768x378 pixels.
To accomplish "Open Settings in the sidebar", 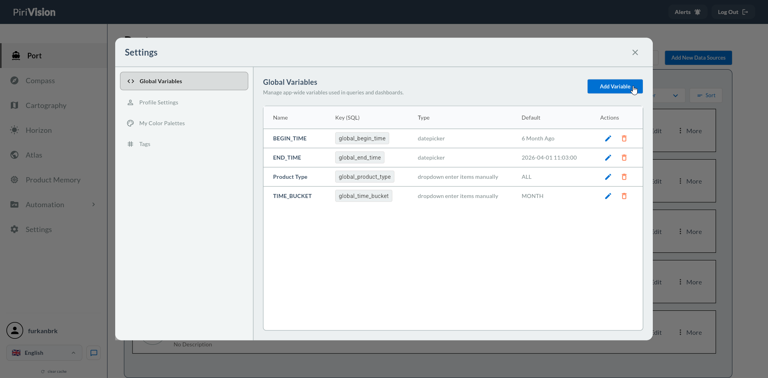I will pyautogui.click(x=54, y=229).
